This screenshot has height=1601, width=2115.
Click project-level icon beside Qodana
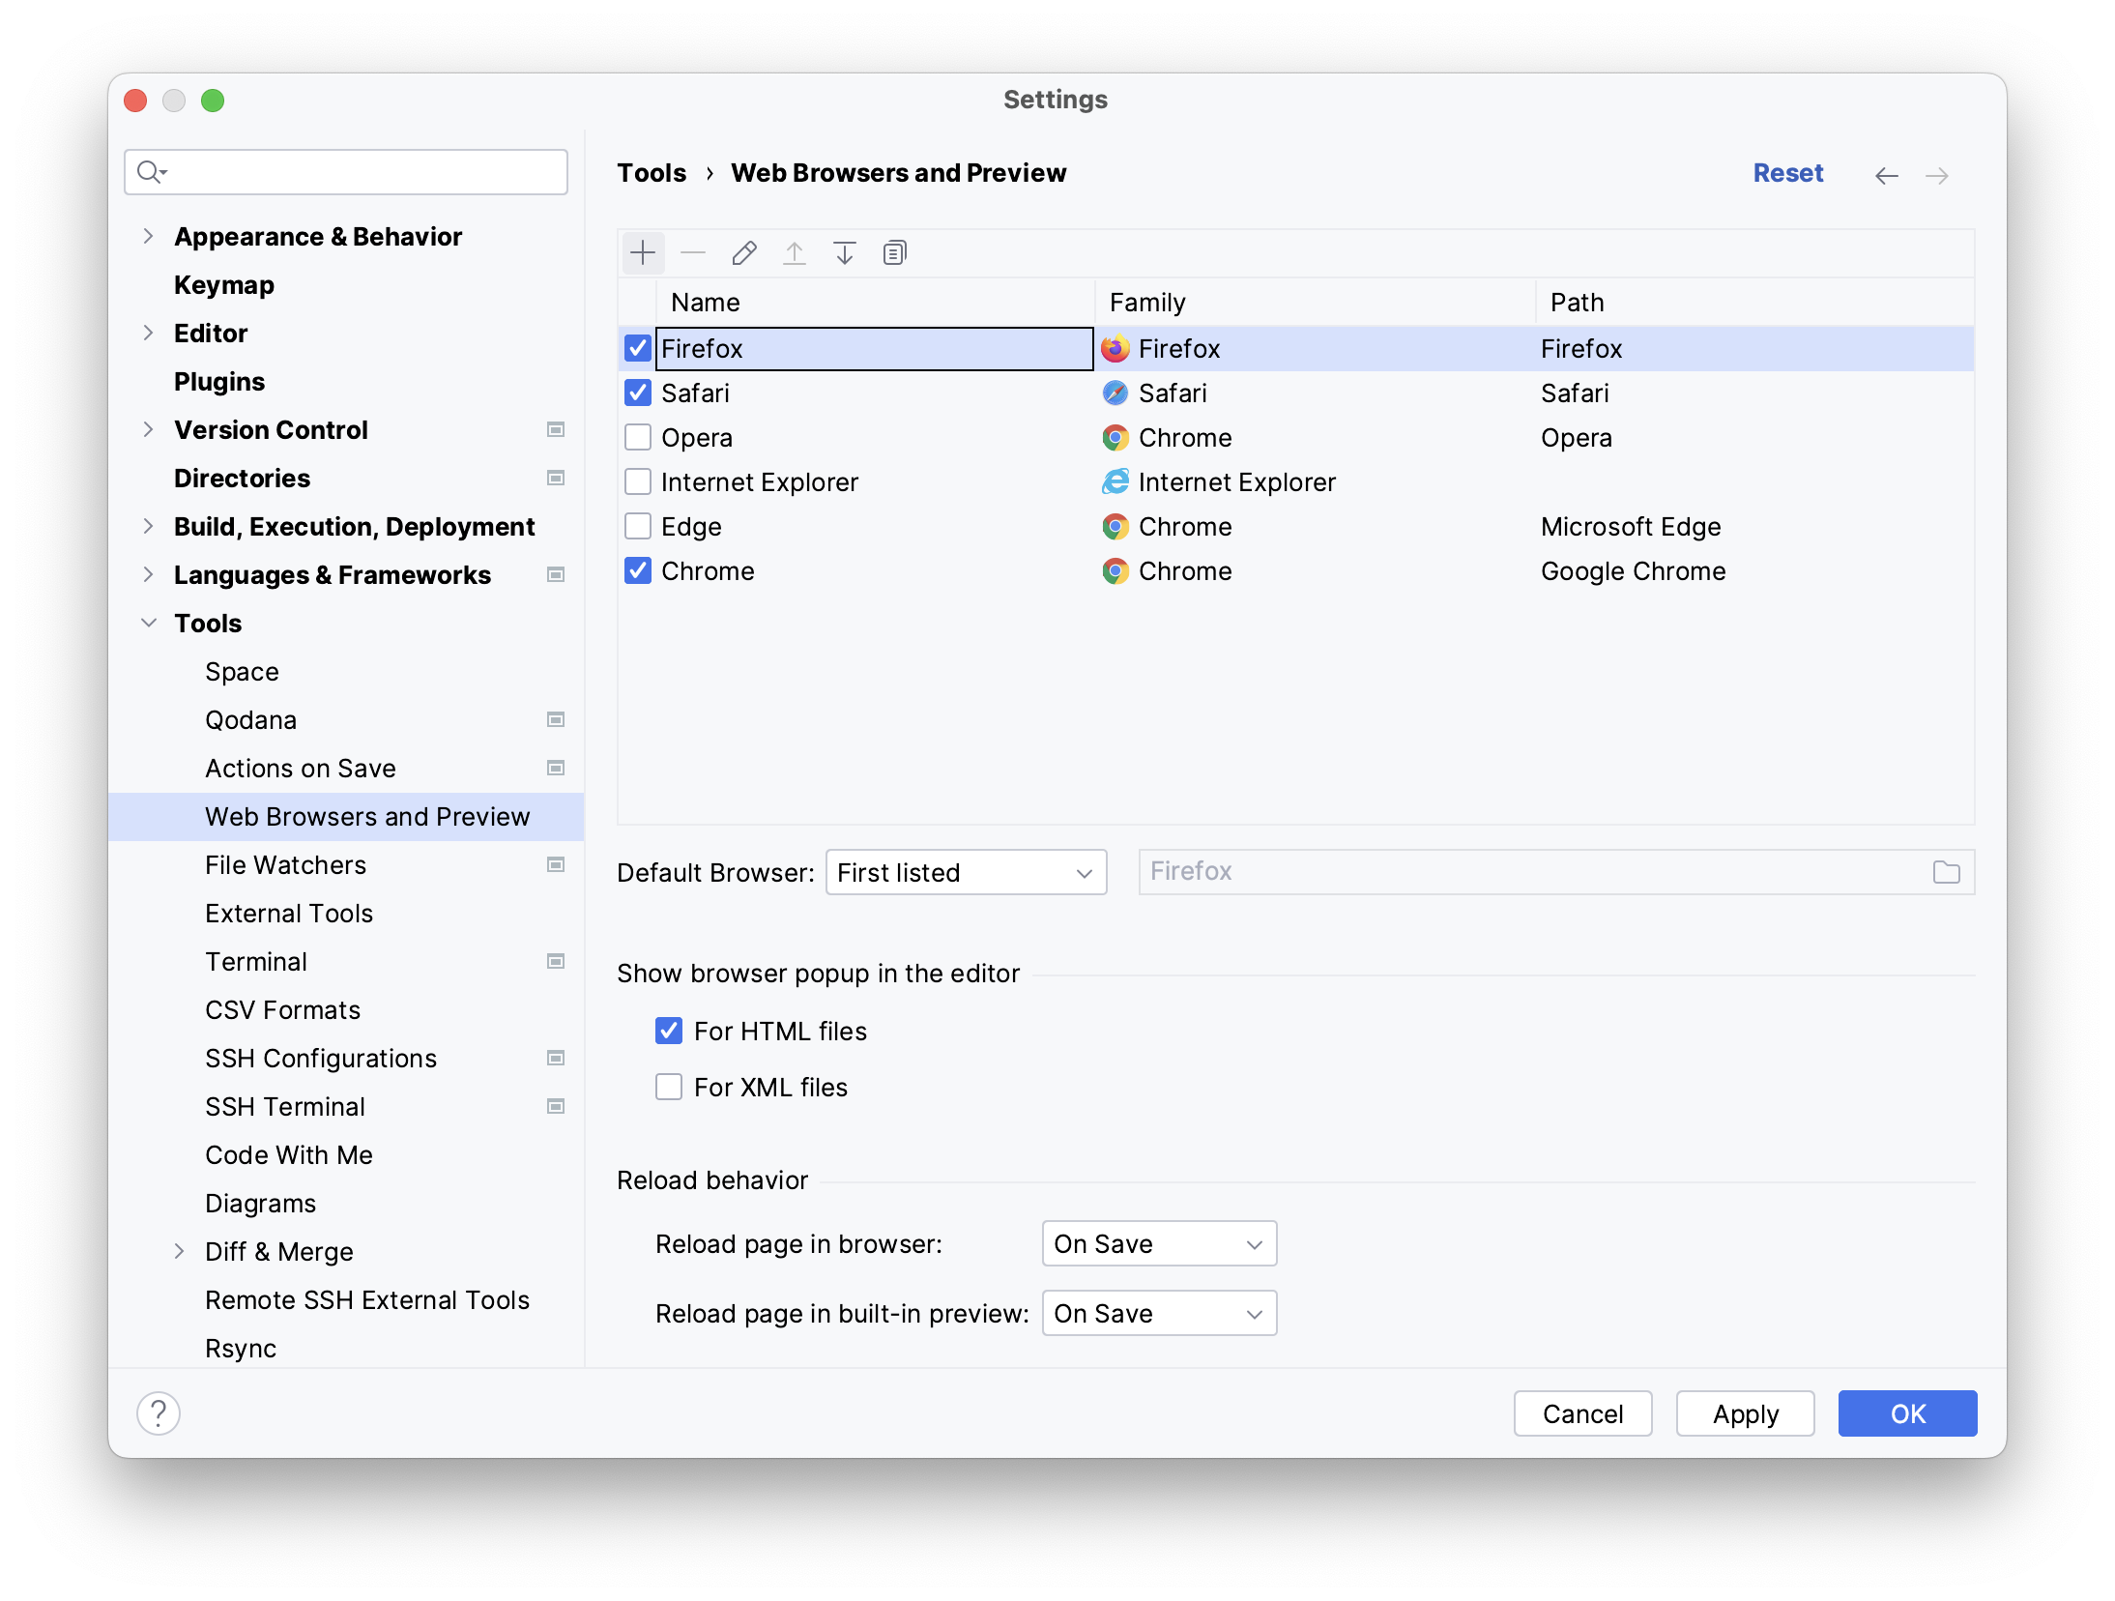pyautogui.click(x=556, y=719)
